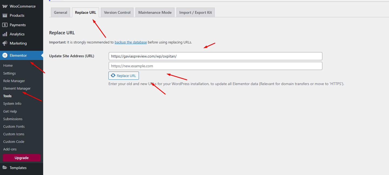Click the Products archive icon
Image resolution: width=389 pixels, height=175 pixels.
(x=5, y=15)
